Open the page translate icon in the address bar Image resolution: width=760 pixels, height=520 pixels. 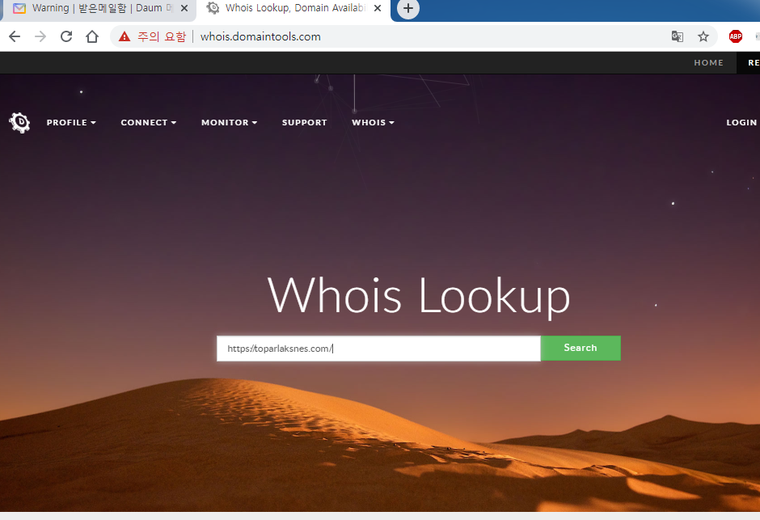click(677, 36)
